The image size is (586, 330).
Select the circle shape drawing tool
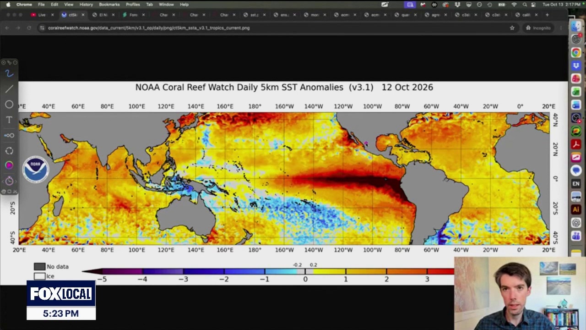click(x=9, y=104)
